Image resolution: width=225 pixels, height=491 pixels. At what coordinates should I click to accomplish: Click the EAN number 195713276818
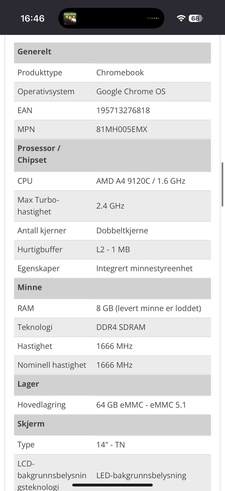point(123,110)
